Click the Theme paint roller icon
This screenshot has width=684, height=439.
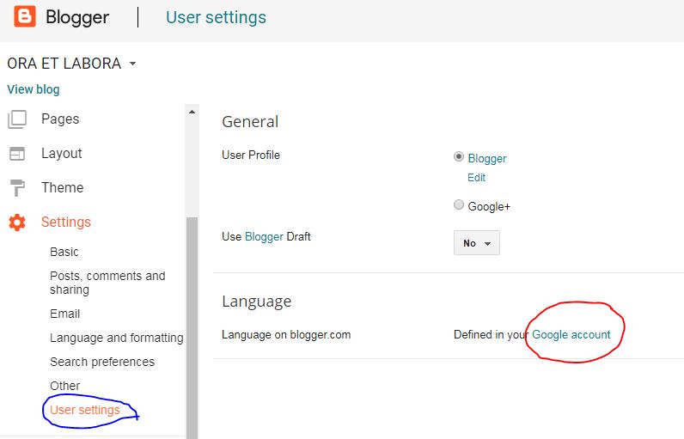[x=17, y=188]
